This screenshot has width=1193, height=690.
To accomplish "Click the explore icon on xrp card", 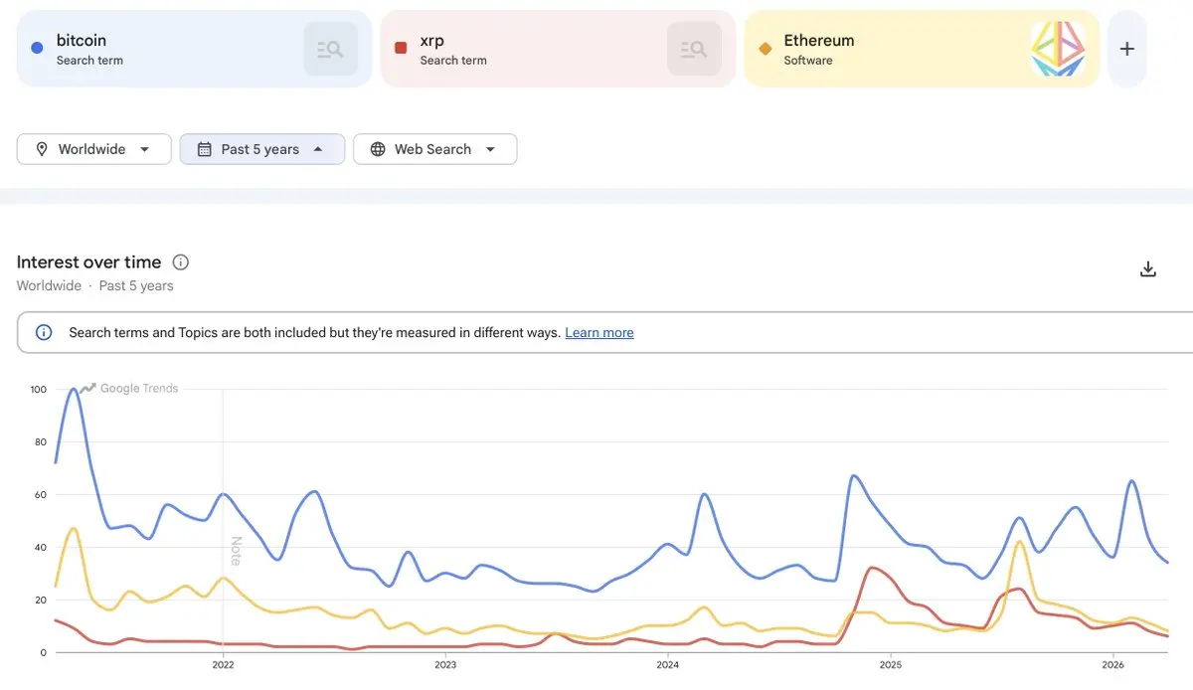I will click(694, 49).
